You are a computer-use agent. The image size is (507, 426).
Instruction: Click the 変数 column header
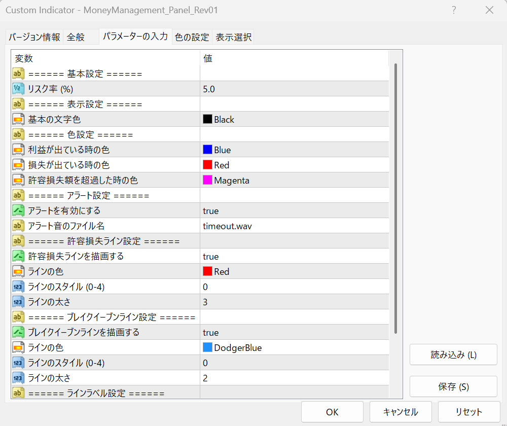pyautogui.click(x=106, y=58)
